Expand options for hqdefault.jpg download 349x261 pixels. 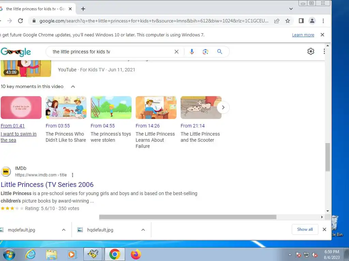click(x=143, y=230)
